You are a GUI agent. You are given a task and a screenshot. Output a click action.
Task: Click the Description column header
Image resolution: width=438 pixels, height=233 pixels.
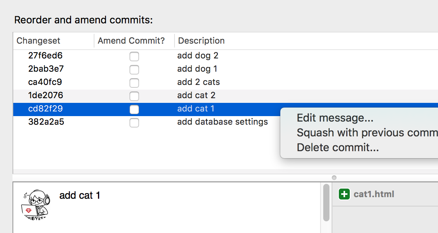click(201, 41)
